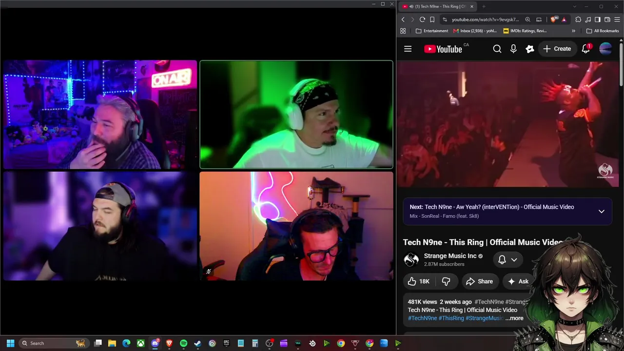Click the Windows taskbar Search box

click(x=54, y=343)
